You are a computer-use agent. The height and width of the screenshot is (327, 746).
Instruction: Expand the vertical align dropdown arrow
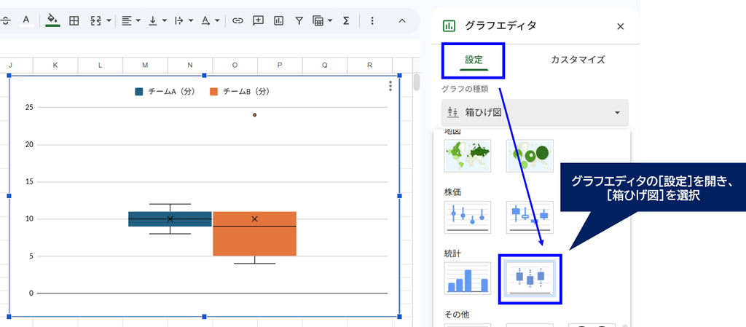pos(165,20)
